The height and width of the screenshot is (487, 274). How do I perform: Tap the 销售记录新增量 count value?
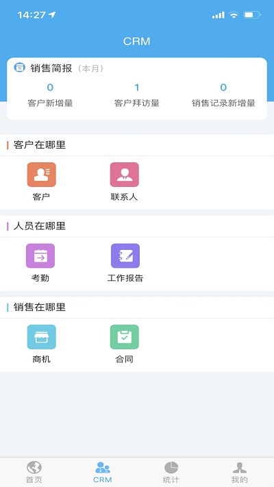point(223,88)
